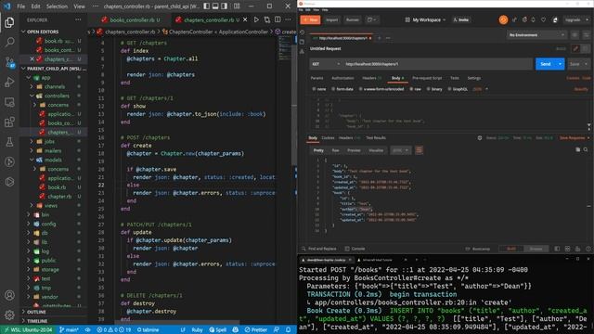Image resolution: width=594 pixels, height=334 pixels.
Task: Expand the OUTLINE section
Action: 36,312
